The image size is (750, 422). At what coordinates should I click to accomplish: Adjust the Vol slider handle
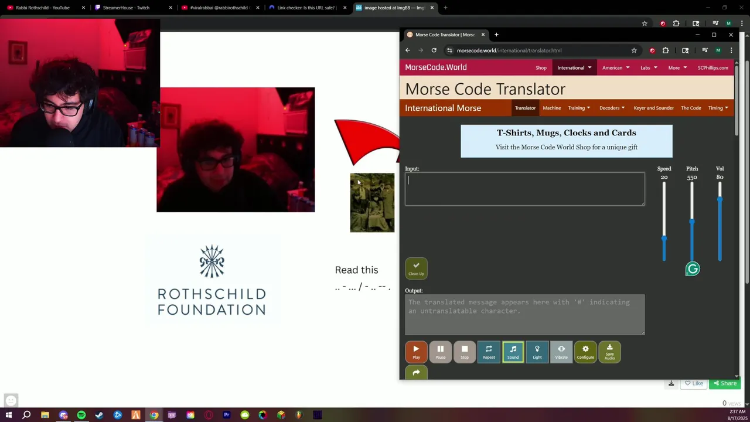coord(720,199)
